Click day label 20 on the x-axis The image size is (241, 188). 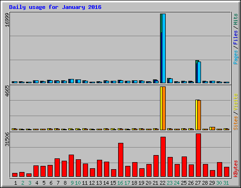pyautogui.click(x=148, y=183)
